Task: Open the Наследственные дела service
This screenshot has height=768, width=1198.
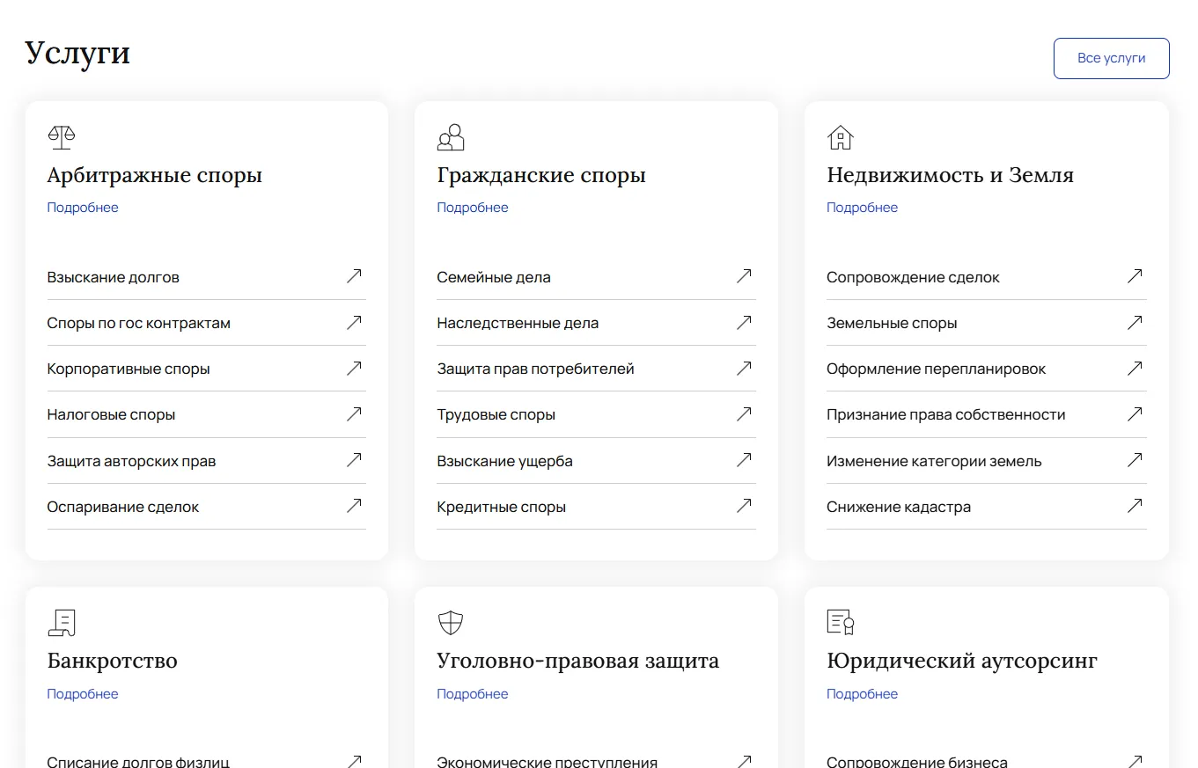Action: coord(596,323)
